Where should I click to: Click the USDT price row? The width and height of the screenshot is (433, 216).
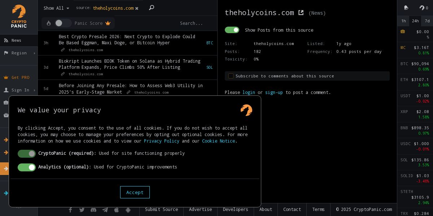point(415,98)
